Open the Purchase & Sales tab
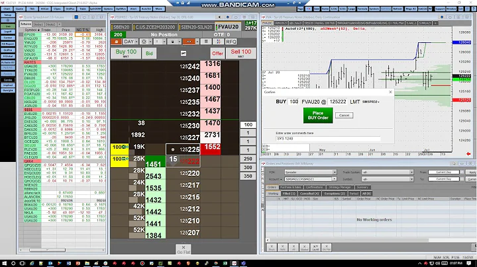This screenshot has width=477, height=267. click(291, 187)
